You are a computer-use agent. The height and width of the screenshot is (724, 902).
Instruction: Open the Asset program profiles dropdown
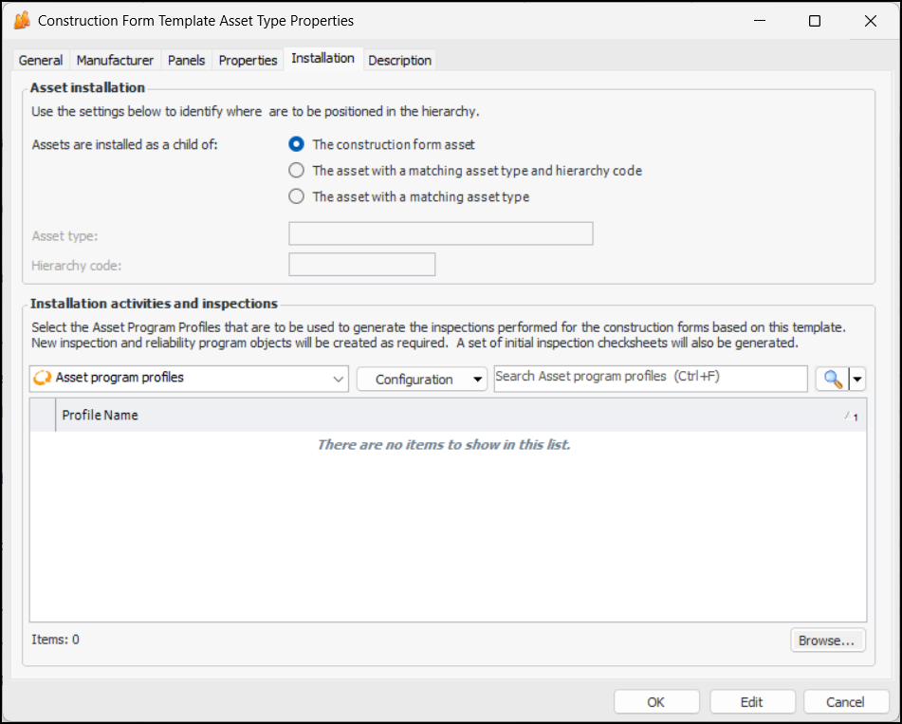(x=339, y=379)
